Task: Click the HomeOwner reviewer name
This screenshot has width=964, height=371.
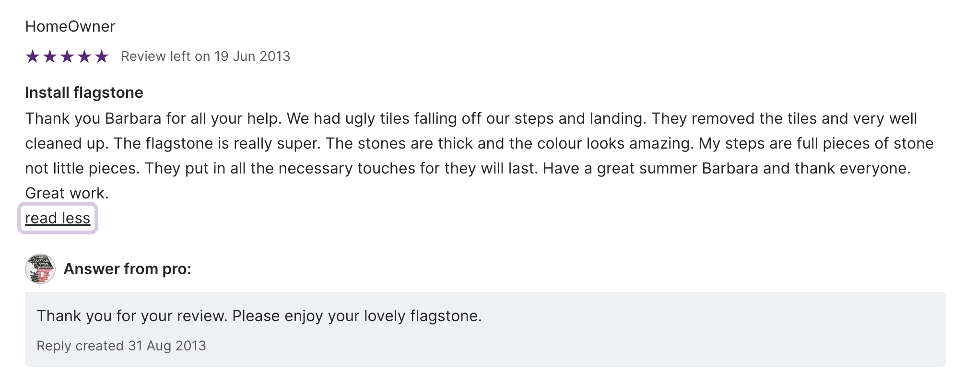Action: coord(70,26)
